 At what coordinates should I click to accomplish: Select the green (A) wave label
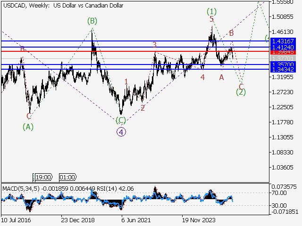click(28, 126)
